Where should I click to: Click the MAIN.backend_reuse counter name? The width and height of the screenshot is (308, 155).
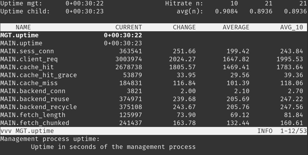[35, 99]
